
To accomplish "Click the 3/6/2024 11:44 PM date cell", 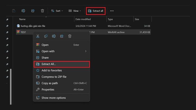I will (86, 26).
